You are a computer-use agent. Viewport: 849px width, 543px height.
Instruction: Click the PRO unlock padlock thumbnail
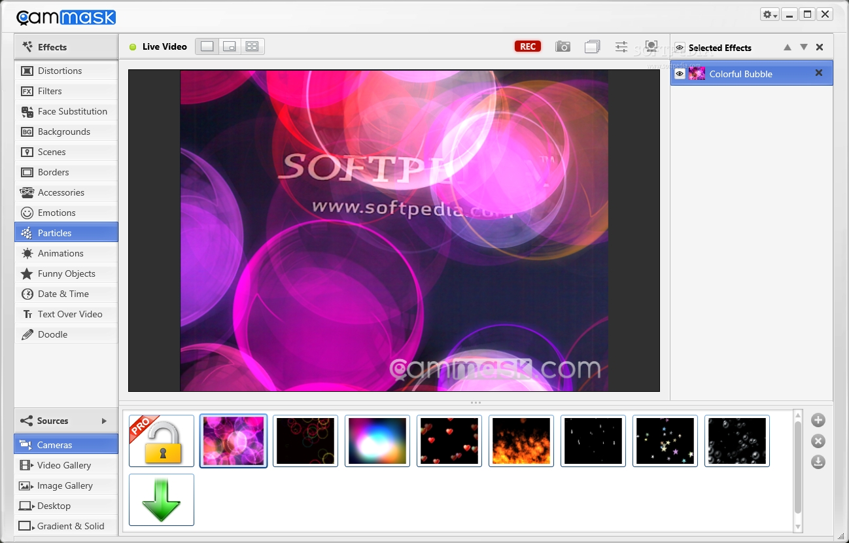click(162, 441)
